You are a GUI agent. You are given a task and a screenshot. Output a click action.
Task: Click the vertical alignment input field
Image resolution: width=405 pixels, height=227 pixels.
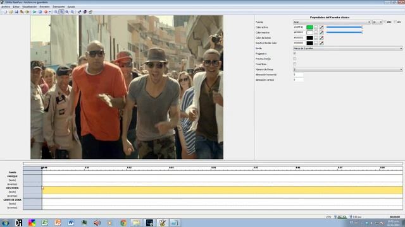pyautogui.click(x=298, y=80)
